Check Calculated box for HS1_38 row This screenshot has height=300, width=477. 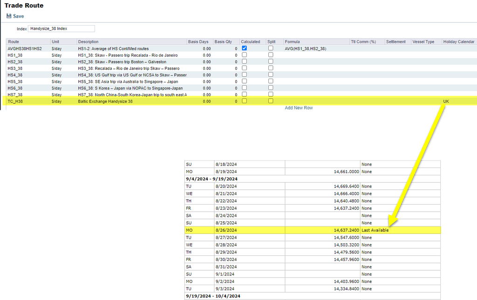[x=245, y=55]
